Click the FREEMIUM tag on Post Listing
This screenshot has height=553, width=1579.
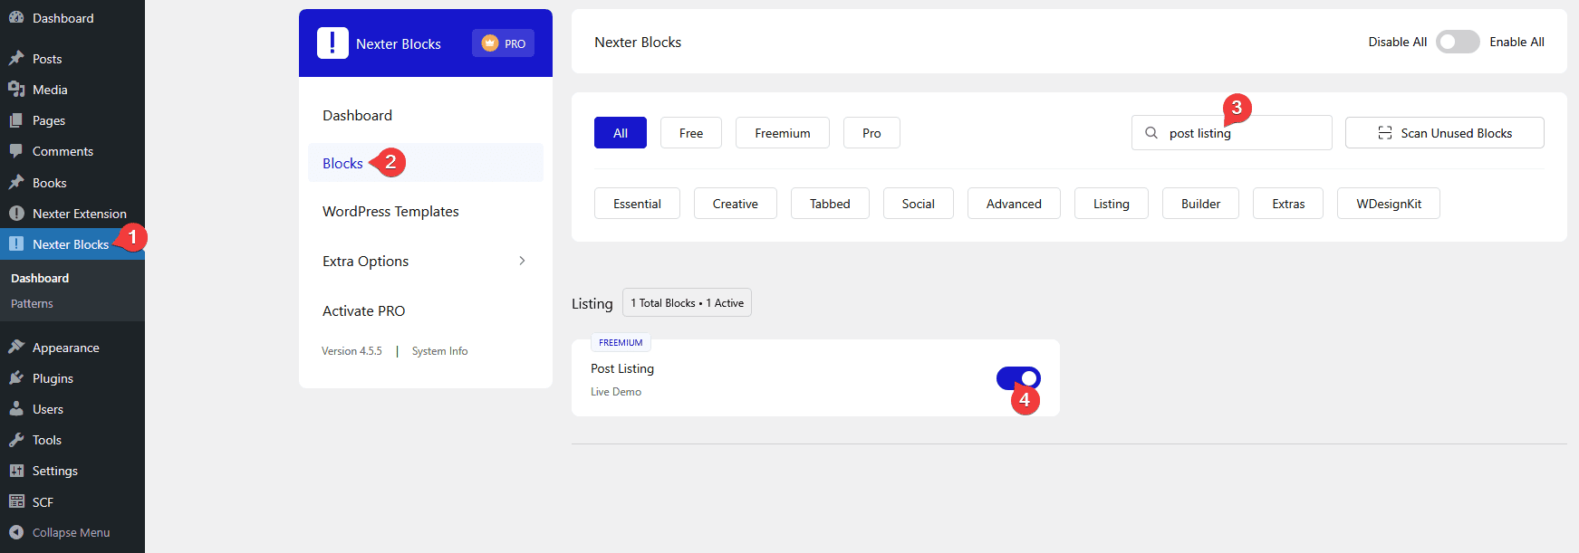coord(621,343)
